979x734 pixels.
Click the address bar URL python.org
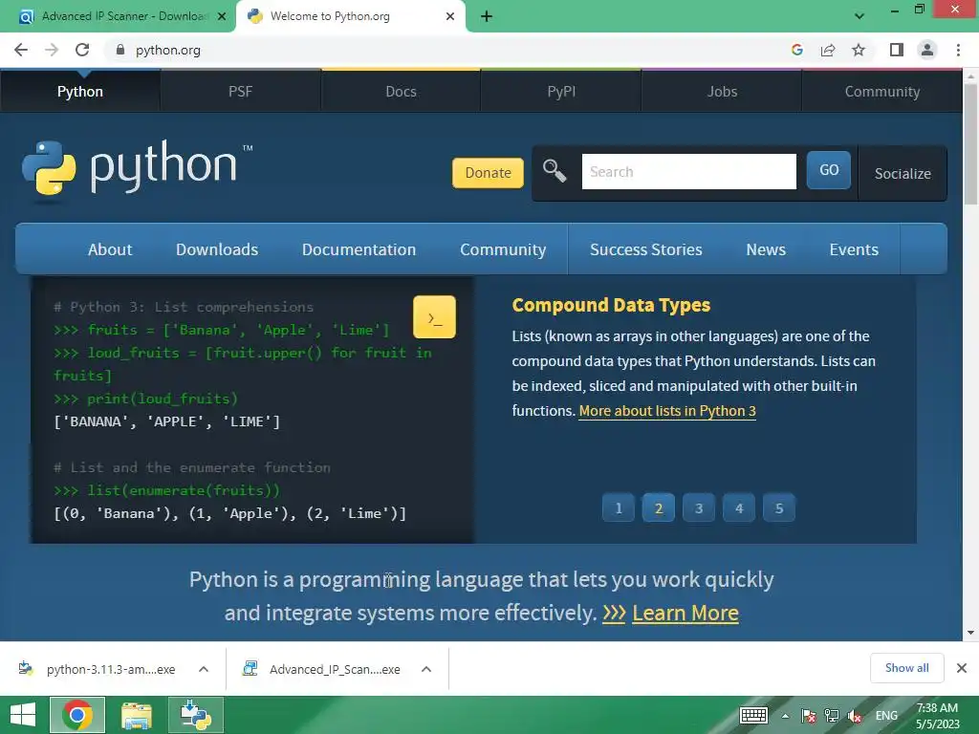(168, 50)
